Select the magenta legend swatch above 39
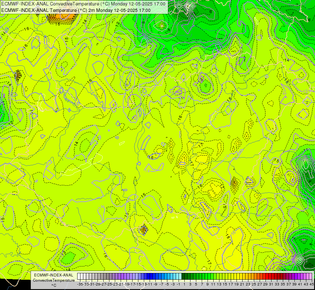This screenshot has height=290, width=315. pos(293,276)
